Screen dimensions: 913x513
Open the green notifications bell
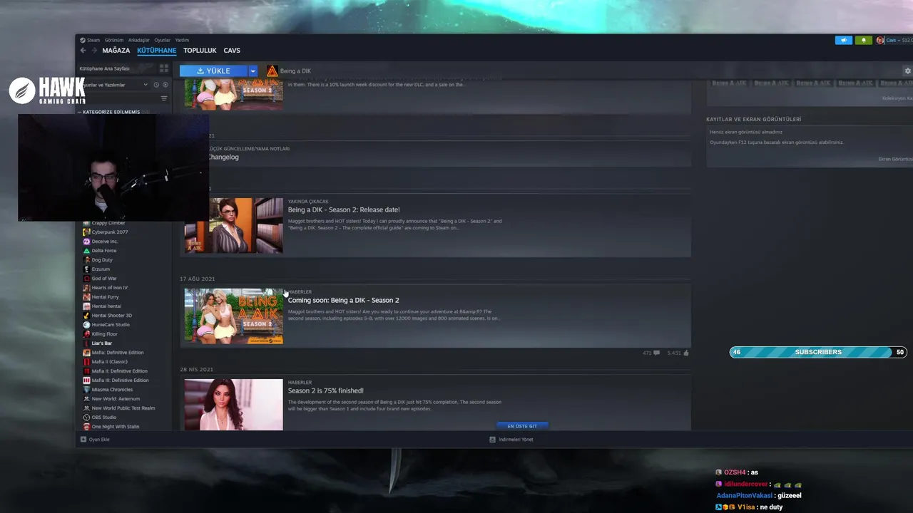(x=864, y=40)
